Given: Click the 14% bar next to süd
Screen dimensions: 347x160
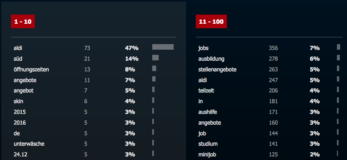Looking at the screenshot, I should pyautogui.click(x=155, y=57).
